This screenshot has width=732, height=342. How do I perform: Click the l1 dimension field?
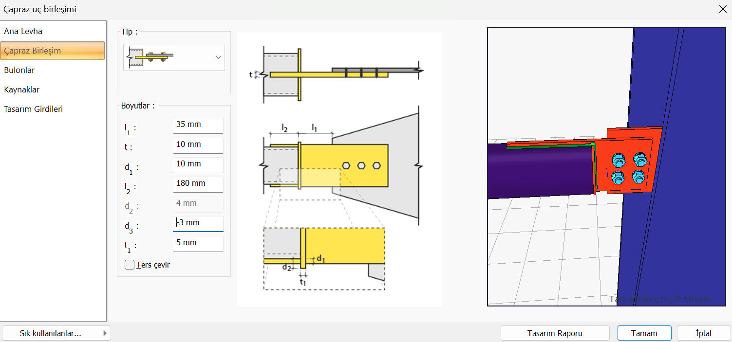click(x=198, y=125)
